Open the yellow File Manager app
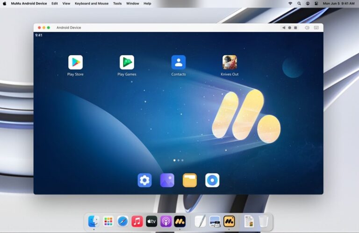This screenshot has height=233, width=359. pyautogui.click(x=190, y=180)
